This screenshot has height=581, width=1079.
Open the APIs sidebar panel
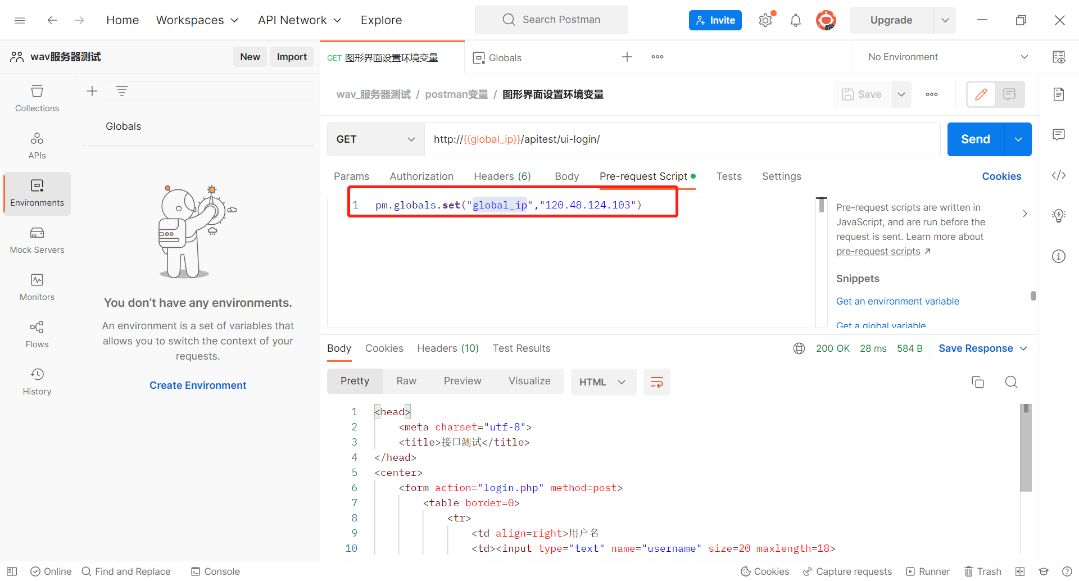click(x=37, y=146)
